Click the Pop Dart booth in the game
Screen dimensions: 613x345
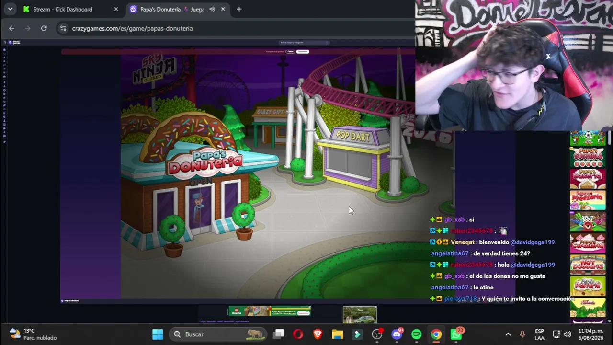tap(353, 158)
